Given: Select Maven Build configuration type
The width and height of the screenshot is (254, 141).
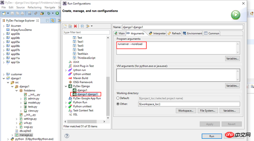Looking at the screenshot, I should [x=81, y=78].
